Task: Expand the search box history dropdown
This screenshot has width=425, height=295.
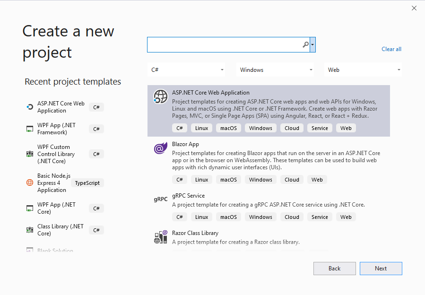Action: click(x=313, y=44)
